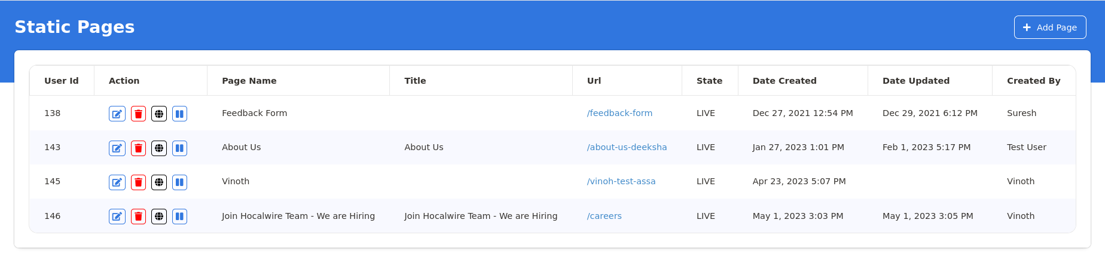Click the Date Created column header
This screenshot has height=259, width=1105.
click(x=784, y=81)
